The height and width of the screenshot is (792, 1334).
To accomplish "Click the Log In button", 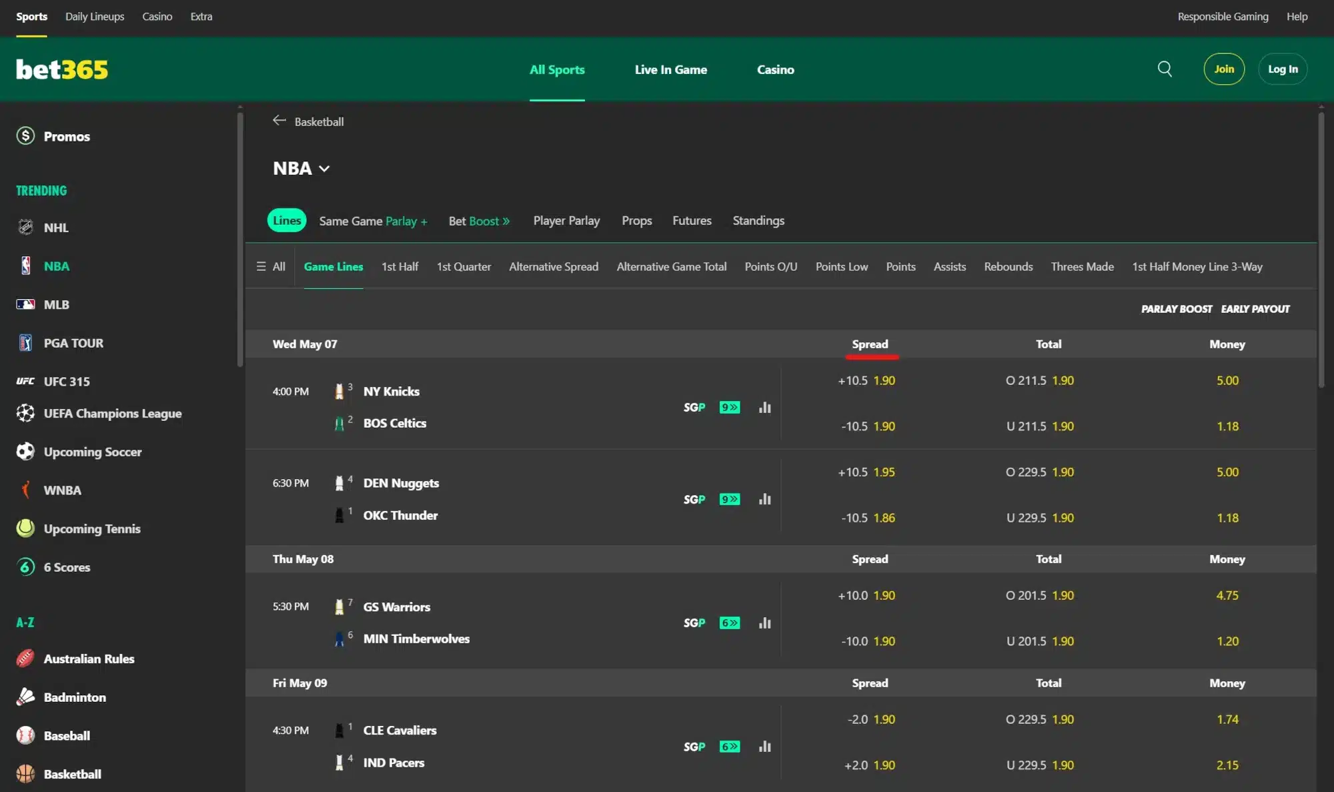I will (1283, 69).
